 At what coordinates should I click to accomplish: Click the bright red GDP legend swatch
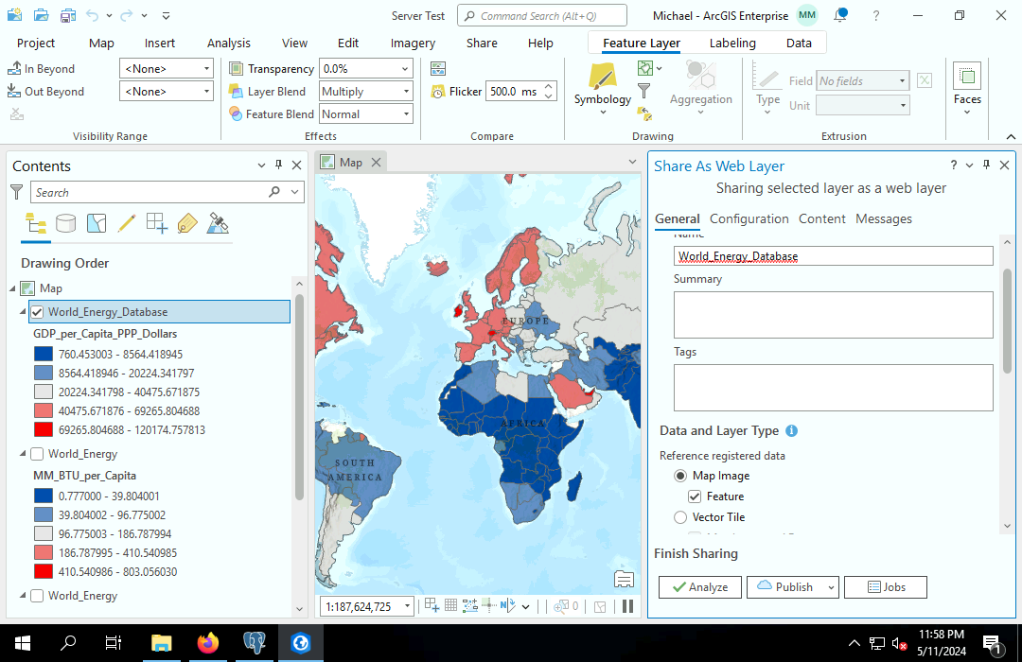(44, 430)
